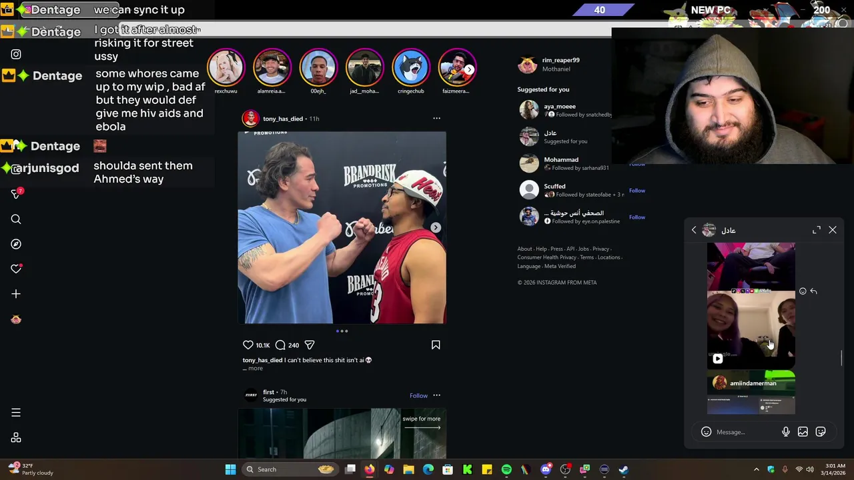Open volume control in system tray

(810, 469)
